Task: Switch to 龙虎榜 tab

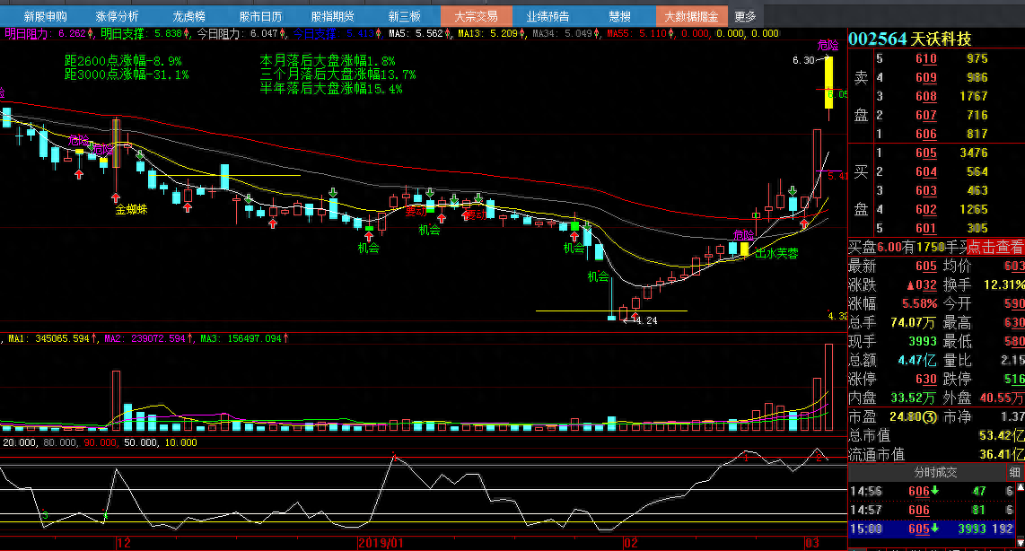Action: coord(188,16)
